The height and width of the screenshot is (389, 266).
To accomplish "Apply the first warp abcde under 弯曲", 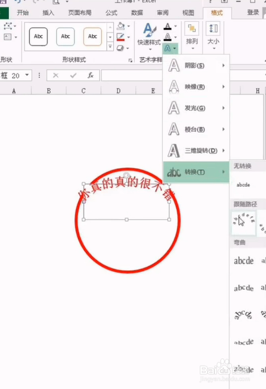I will pos(243,261).
